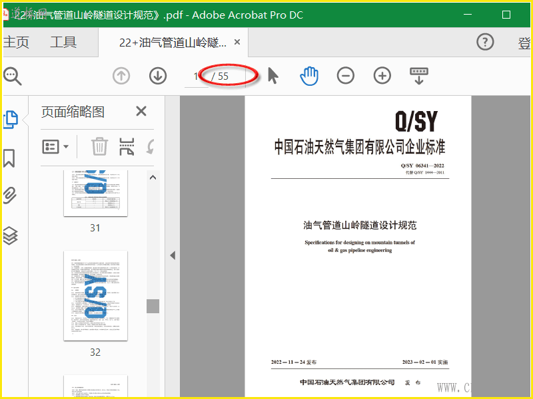Open the find text magnifier tool
The image size is (533, 399).
click(x=13, y=76)
